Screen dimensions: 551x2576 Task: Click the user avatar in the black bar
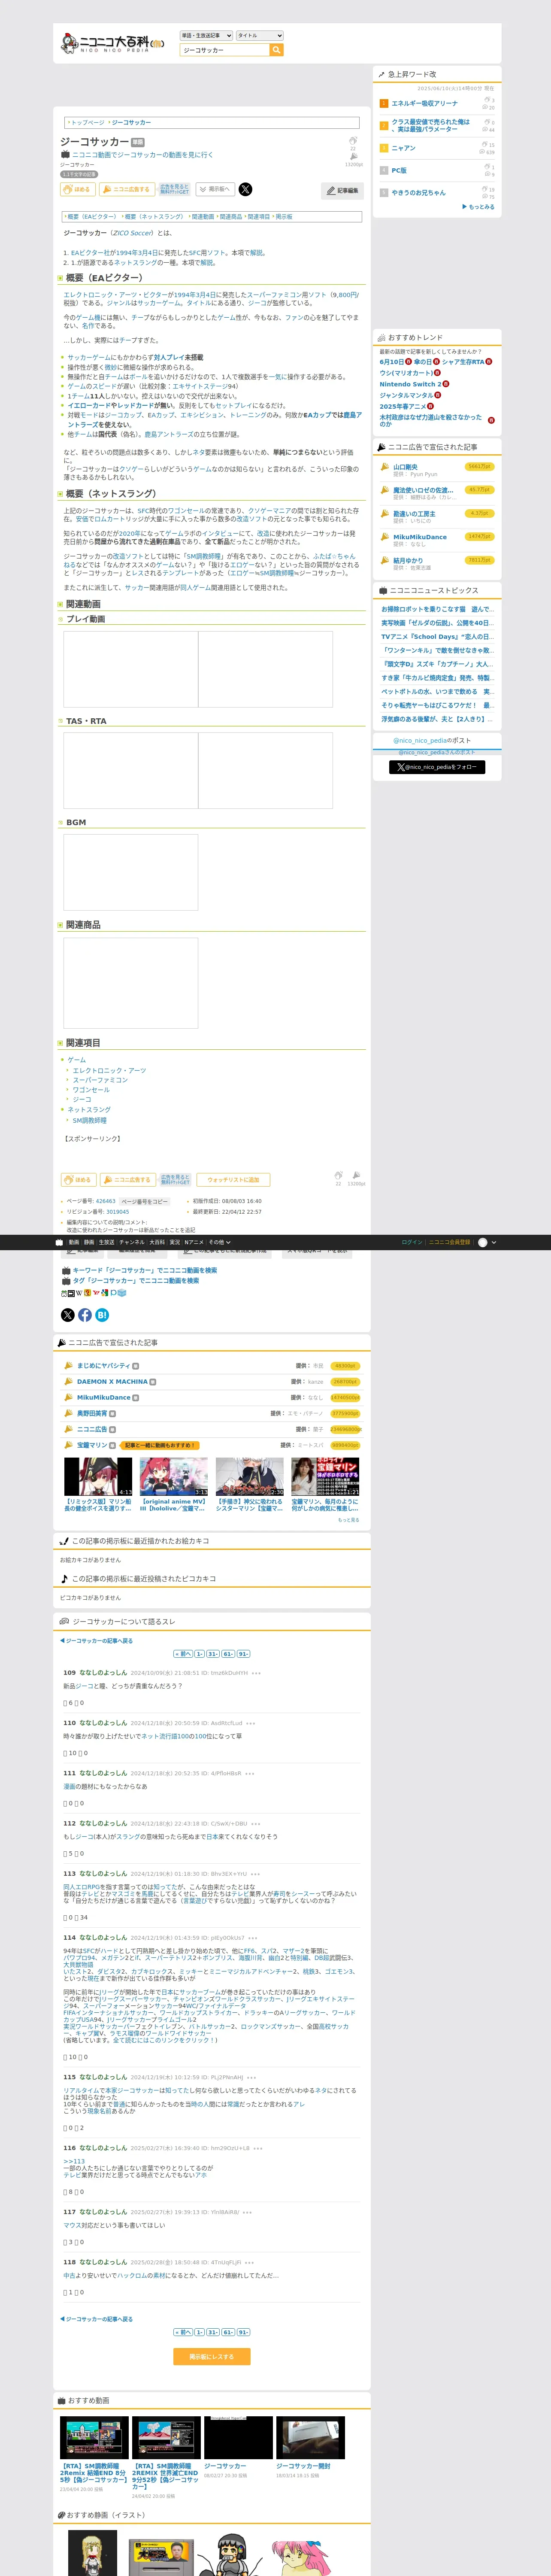(x=483, y=1242)
